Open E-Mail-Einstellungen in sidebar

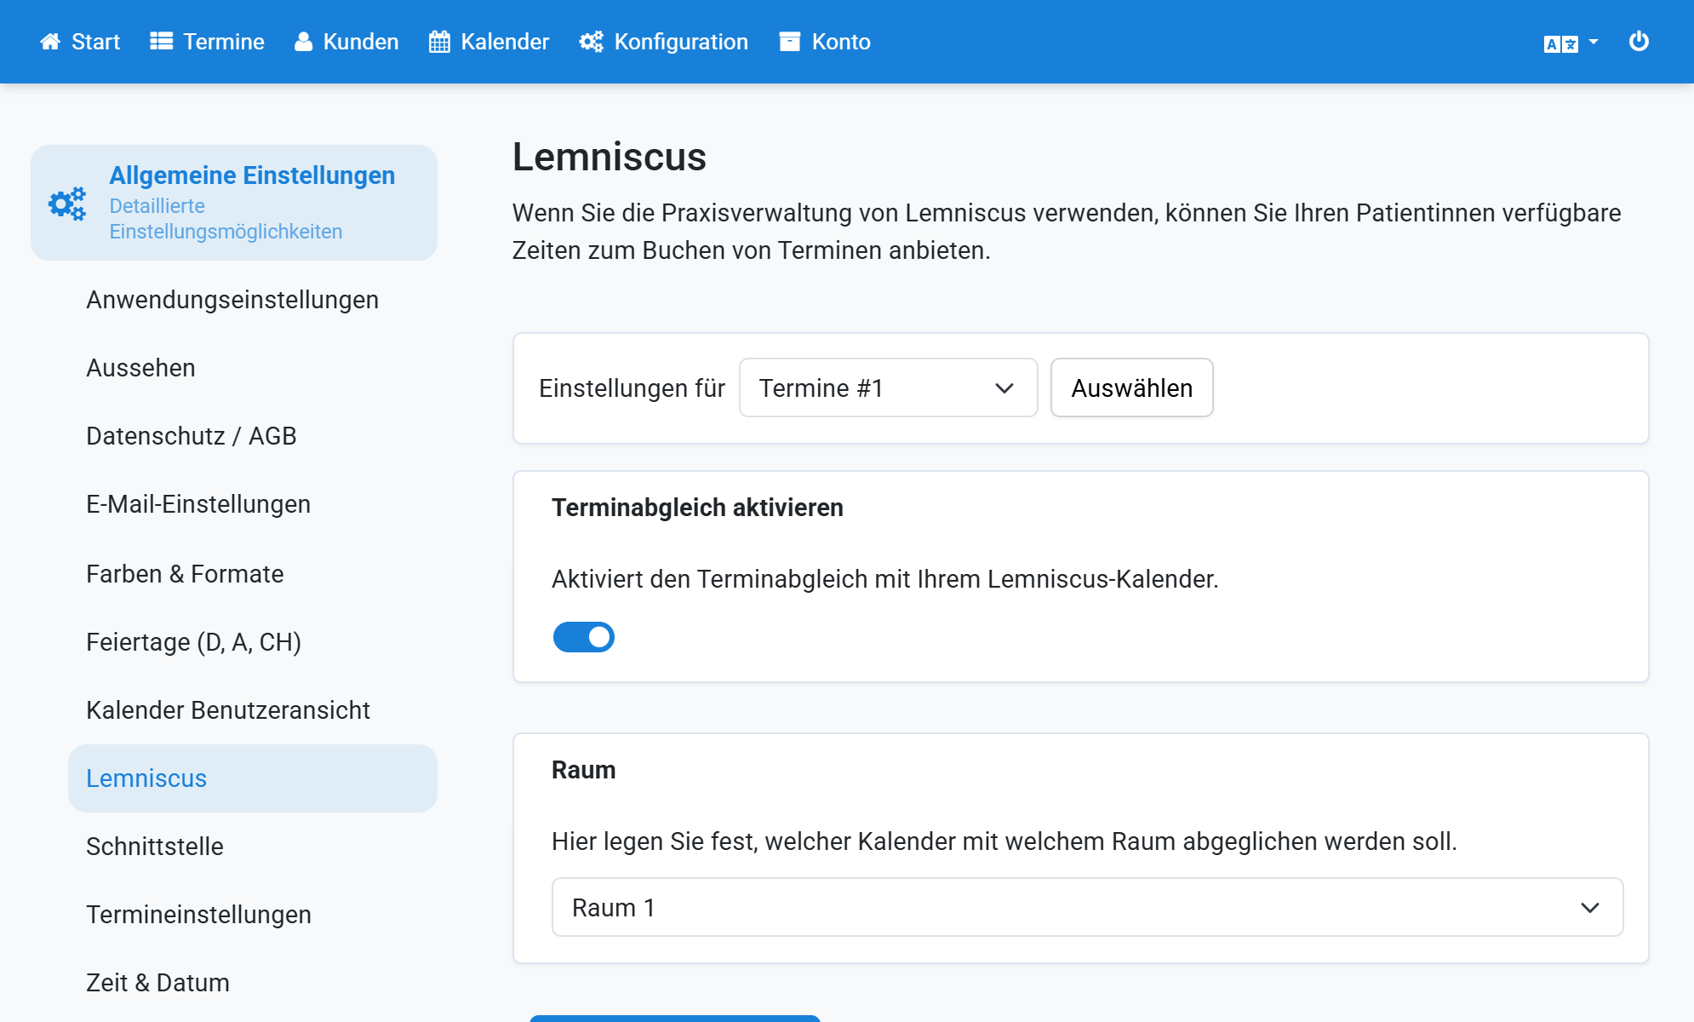(x=198, y=504)
